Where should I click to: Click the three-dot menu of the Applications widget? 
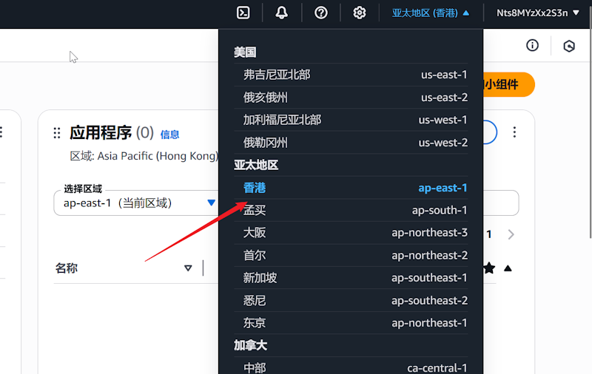tap(515, 132)
